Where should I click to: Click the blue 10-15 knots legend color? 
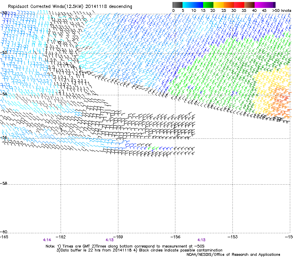tap(198, 5)
